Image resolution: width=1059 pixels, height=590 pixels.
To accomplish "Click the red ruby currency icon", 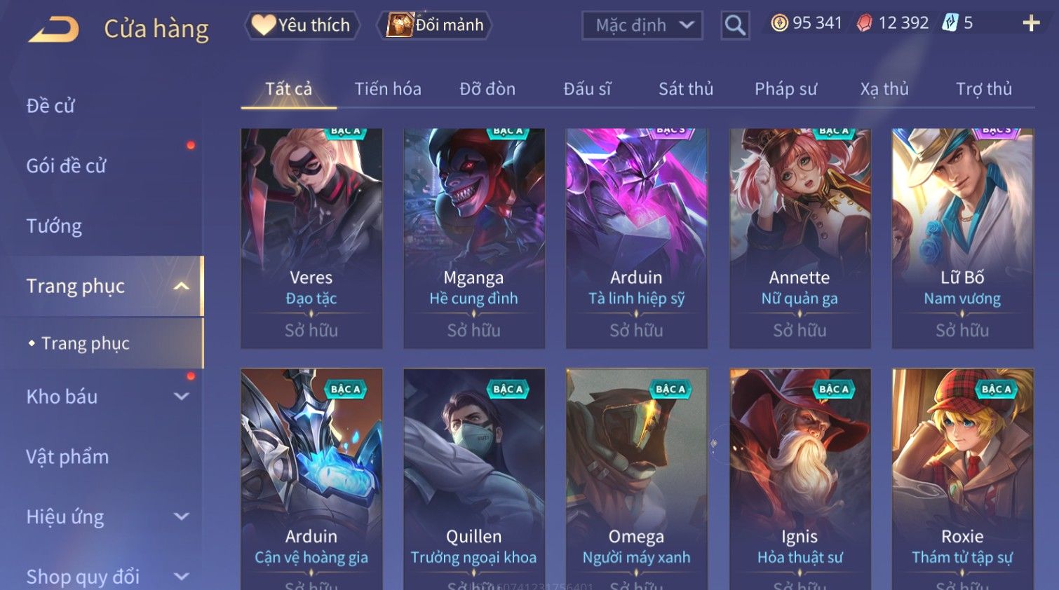I will click(864, 23).
